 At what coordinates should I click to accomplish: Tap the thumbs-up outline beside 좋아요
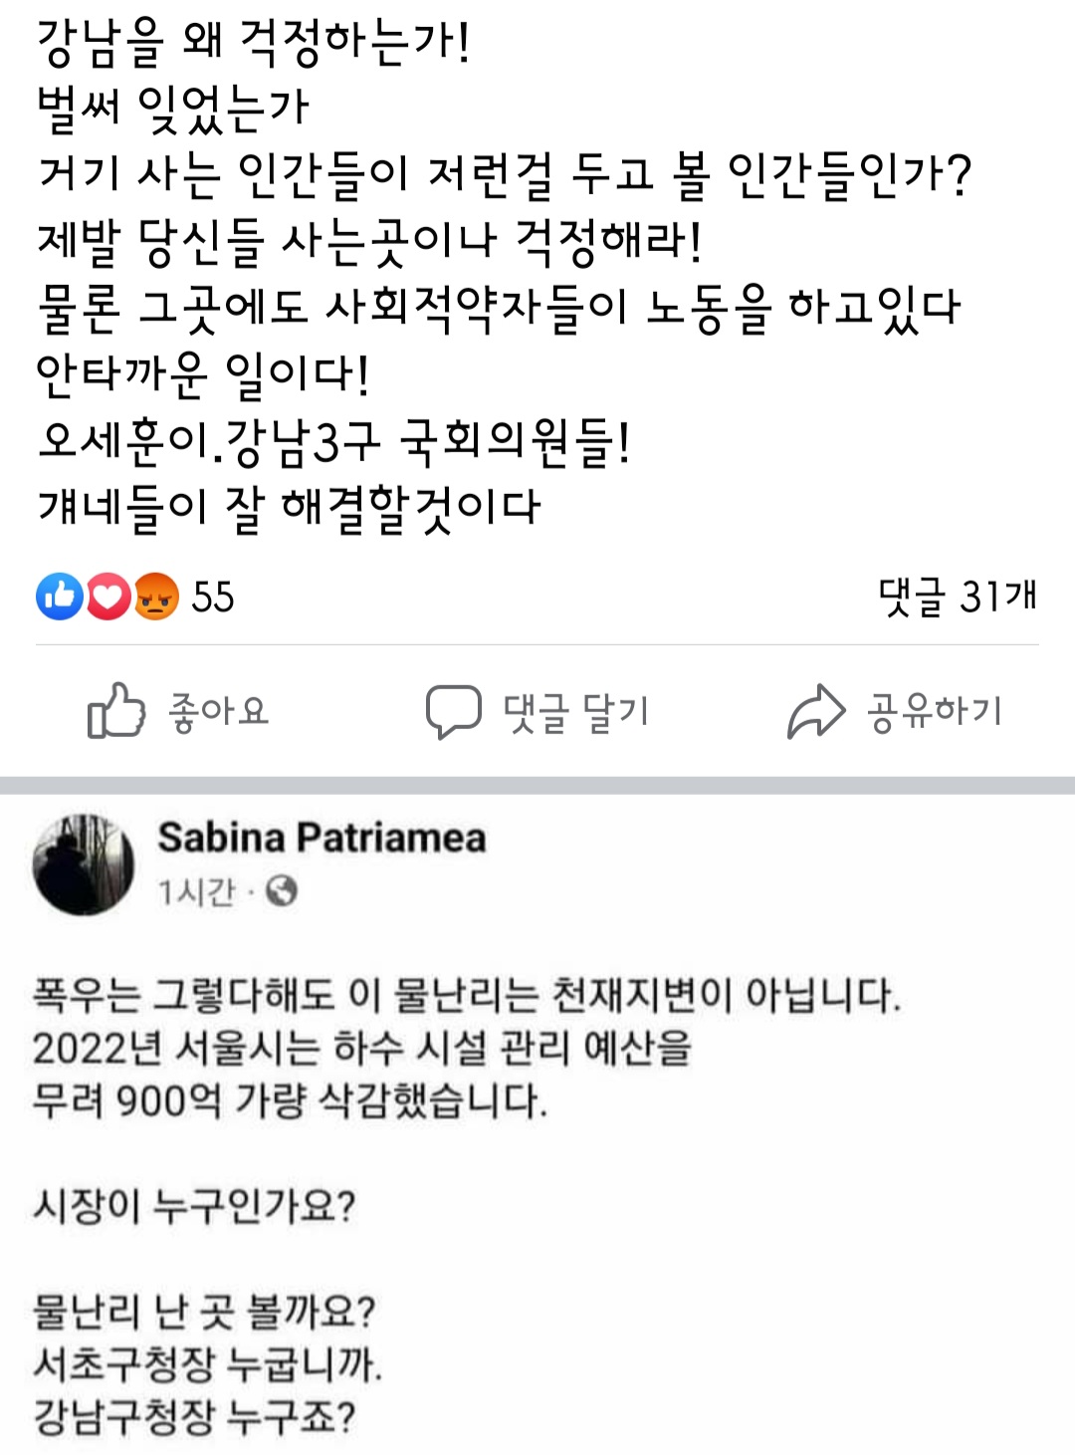(x=115, y=711)
